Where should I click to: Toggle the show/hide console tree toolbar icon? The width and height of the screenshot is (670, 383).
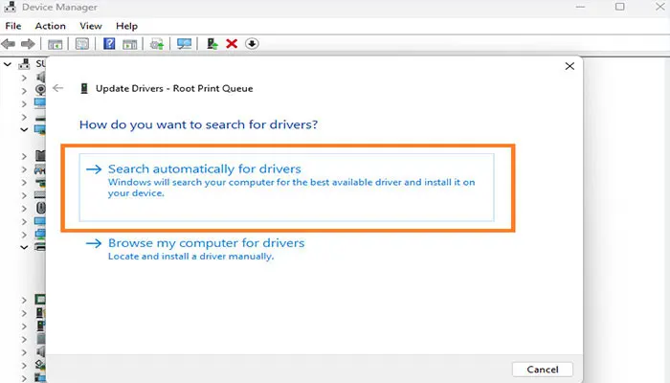[56, 44]
